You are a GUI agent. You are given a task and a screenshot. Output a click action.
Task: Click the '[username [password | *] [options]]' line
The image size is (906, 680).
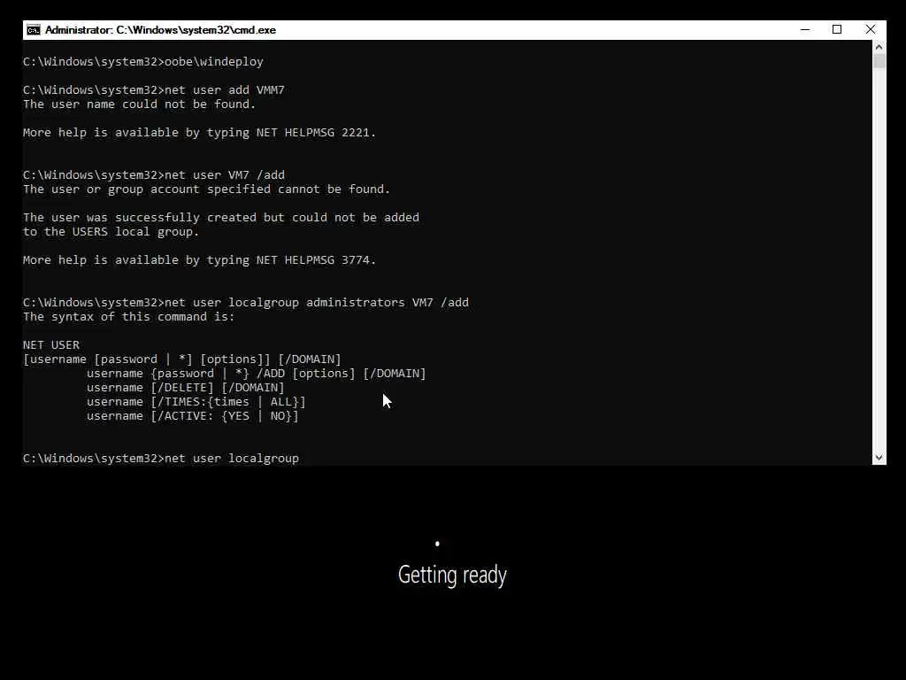182,359
